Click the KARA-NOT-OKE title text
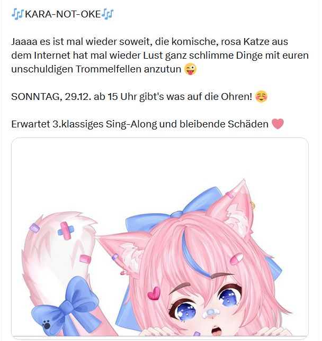This screenshot has width=322, height=341. [62, 14]
